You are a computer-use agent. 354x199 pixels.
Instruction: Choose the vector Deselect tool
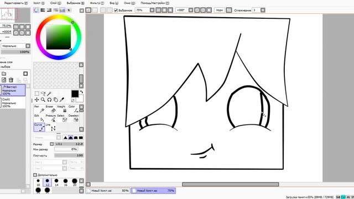73,118
